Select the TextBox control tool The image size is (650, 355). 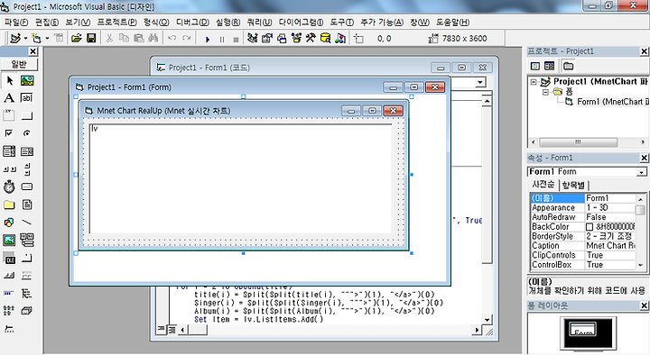[27, 98]
